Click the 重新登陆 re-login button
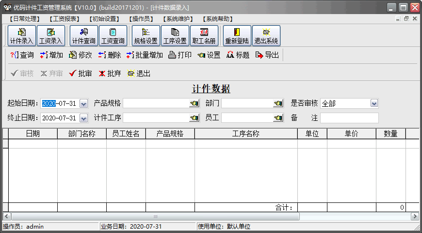422x233 pixels. pyautogui.click(x=237, y=36)
